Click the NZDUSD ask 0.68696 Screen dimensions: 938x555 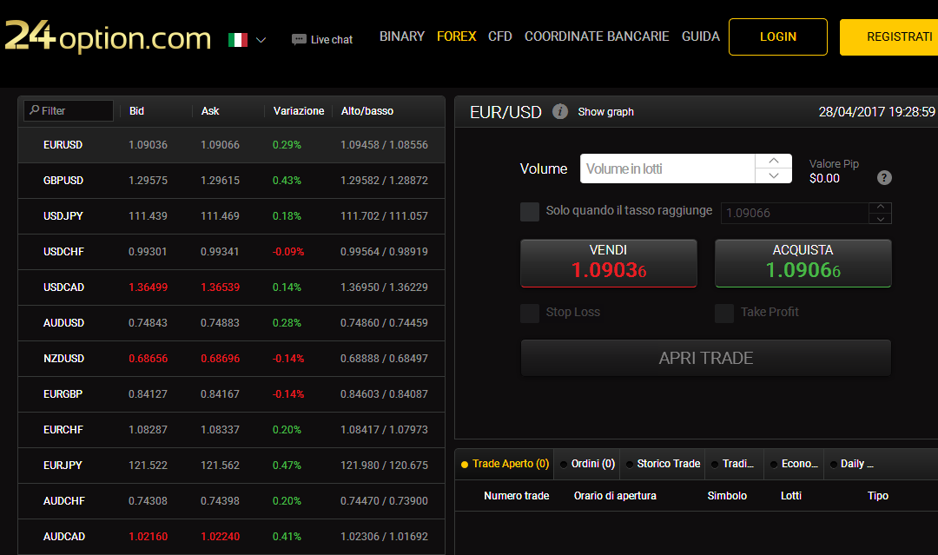click(x=220, y=359)
